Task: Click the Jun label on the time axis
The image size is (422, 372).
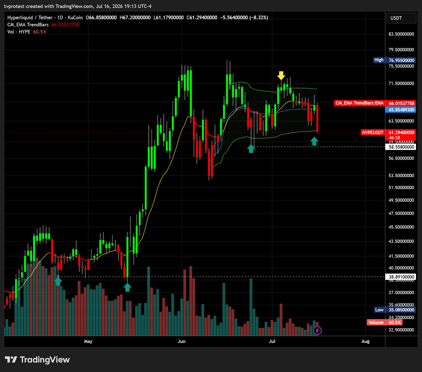Action: [x=181, y=341]
